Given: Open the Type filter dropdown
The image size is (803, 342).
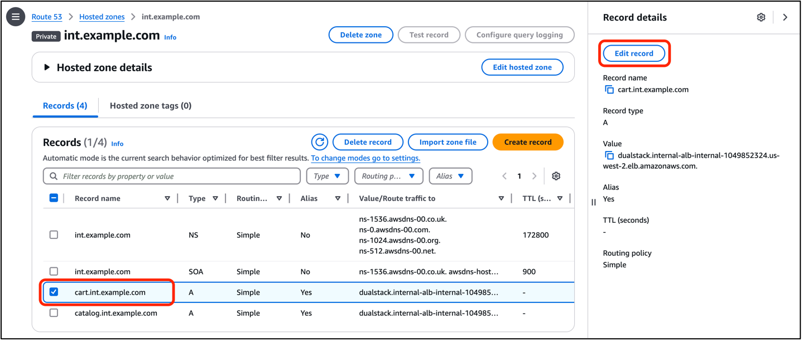Looking at the screenshot, I should 328,176.
